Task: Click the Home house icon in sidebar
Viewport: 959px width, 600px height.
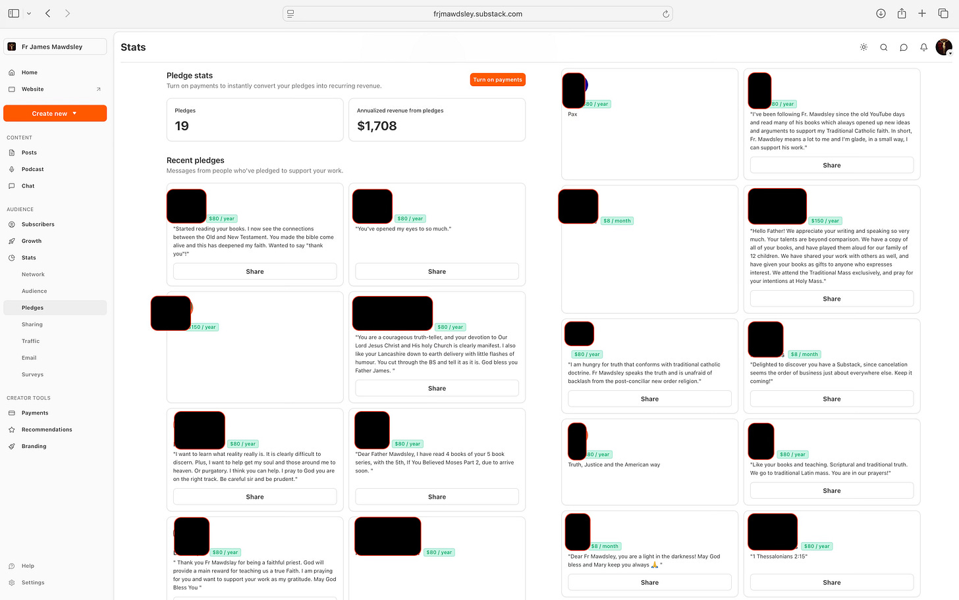Action: pyautogui.click(x=12, y=72)
